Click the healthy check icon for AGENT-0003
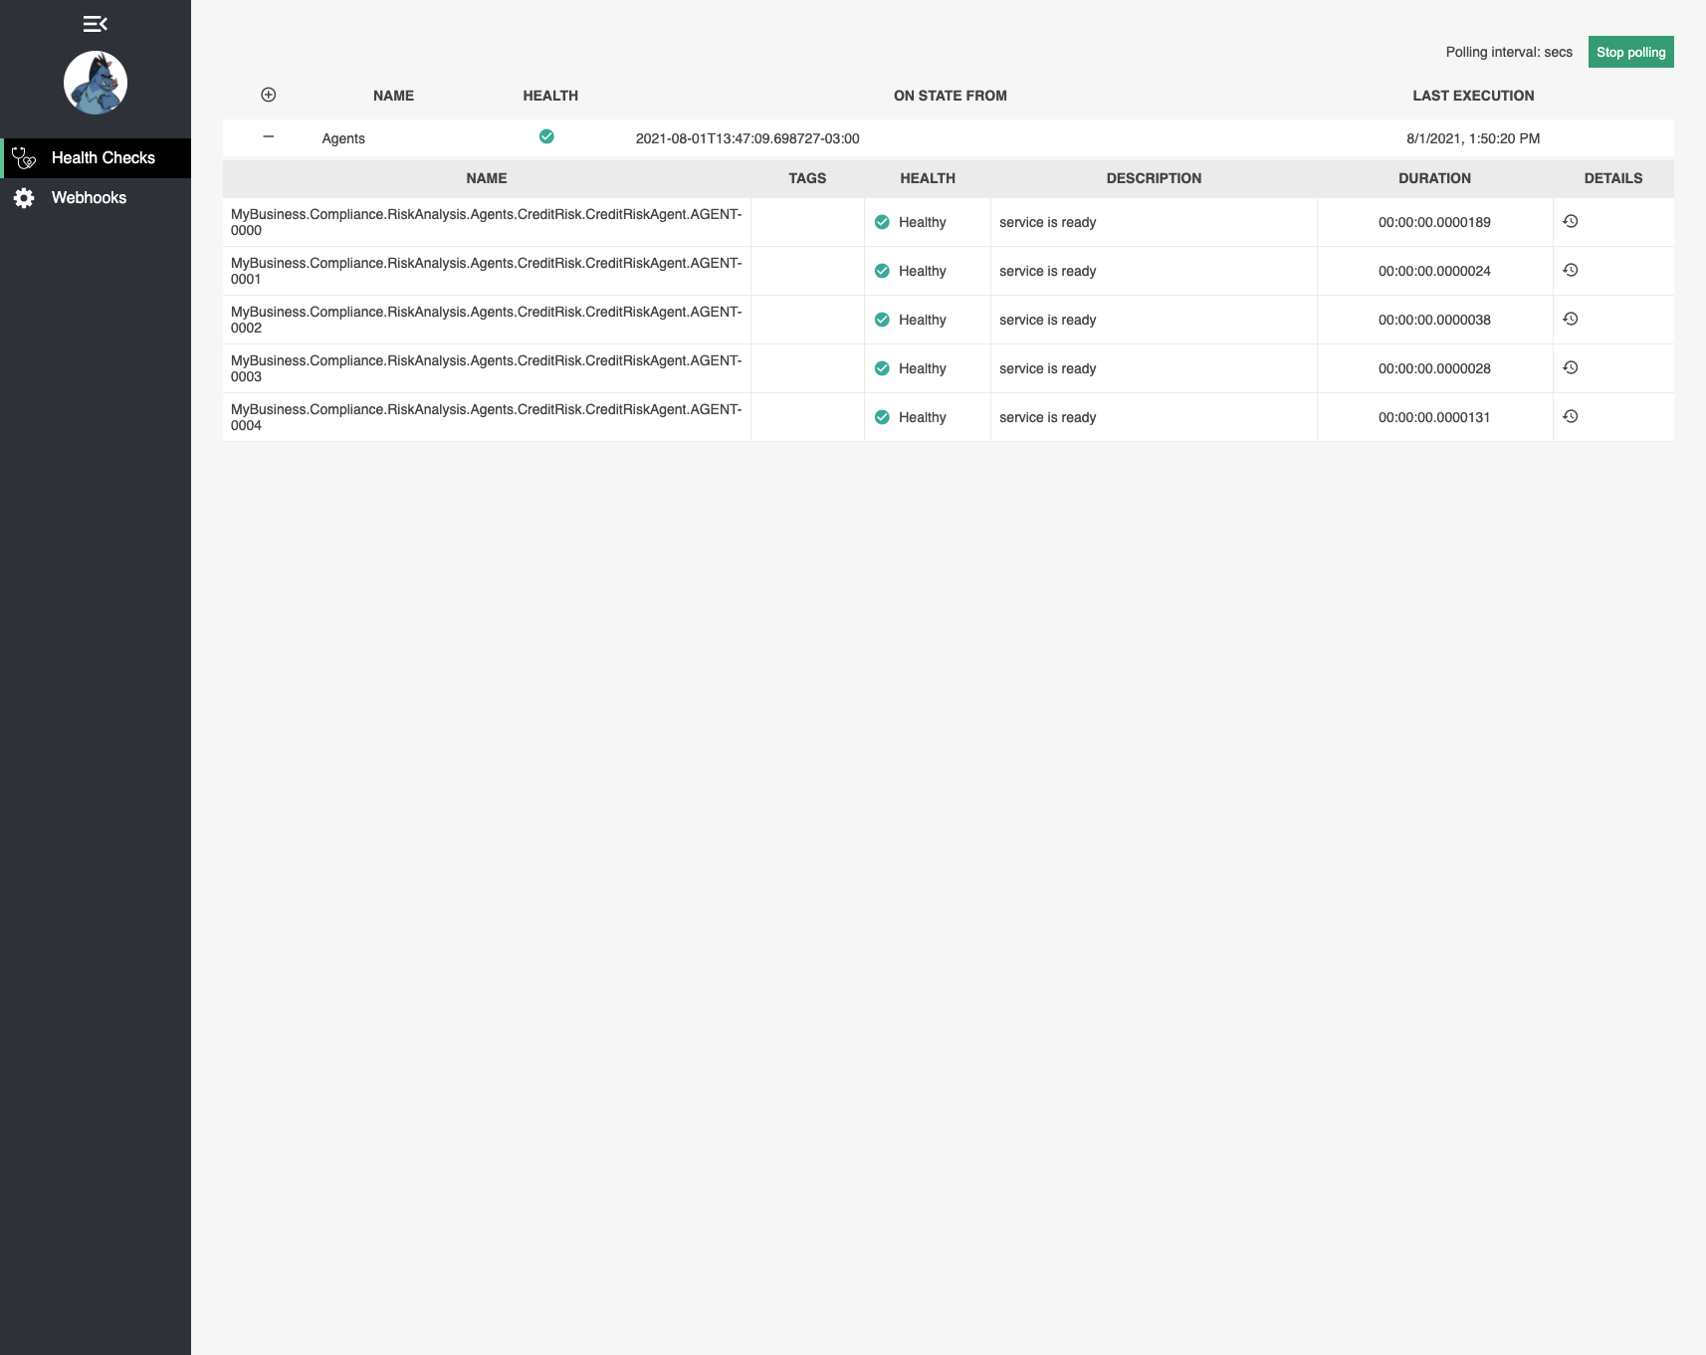The width and height of the screenshot is (1706, 1355). pos(882,368)
